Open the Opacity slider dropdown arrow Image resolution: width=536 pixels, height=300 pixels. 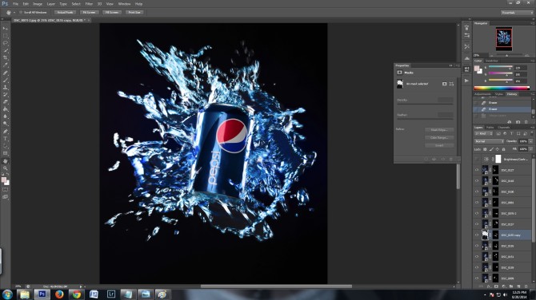[x=531, y=141]
